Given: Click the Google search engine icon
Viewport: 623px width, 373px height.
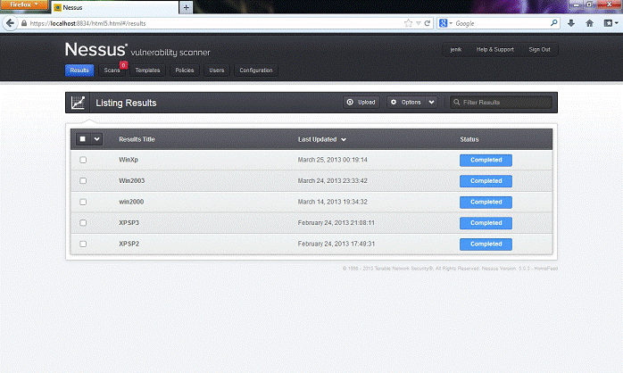Looking at the screenshot, I should tap(443, 23).
